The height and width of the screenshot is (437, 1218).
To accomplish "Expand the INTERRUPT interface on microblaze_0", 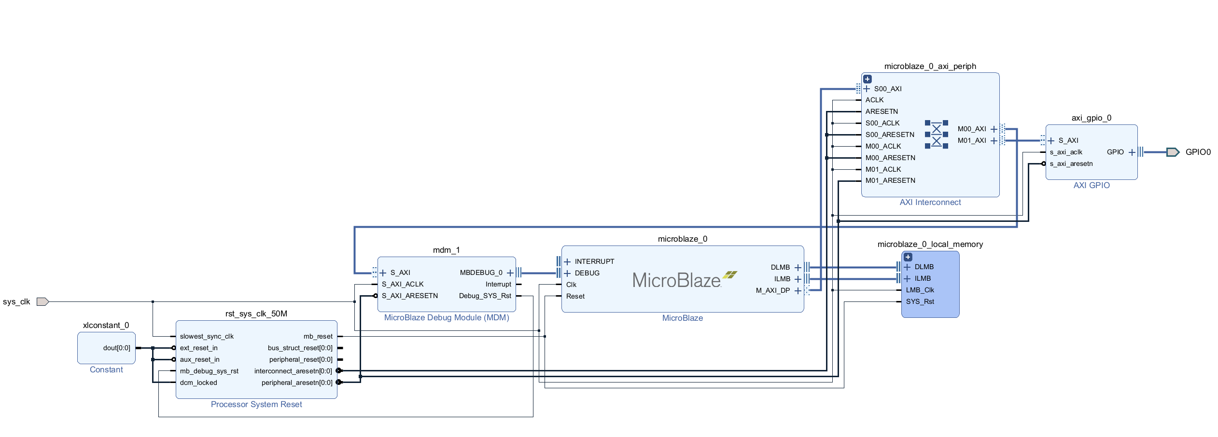I will point(567,262).
